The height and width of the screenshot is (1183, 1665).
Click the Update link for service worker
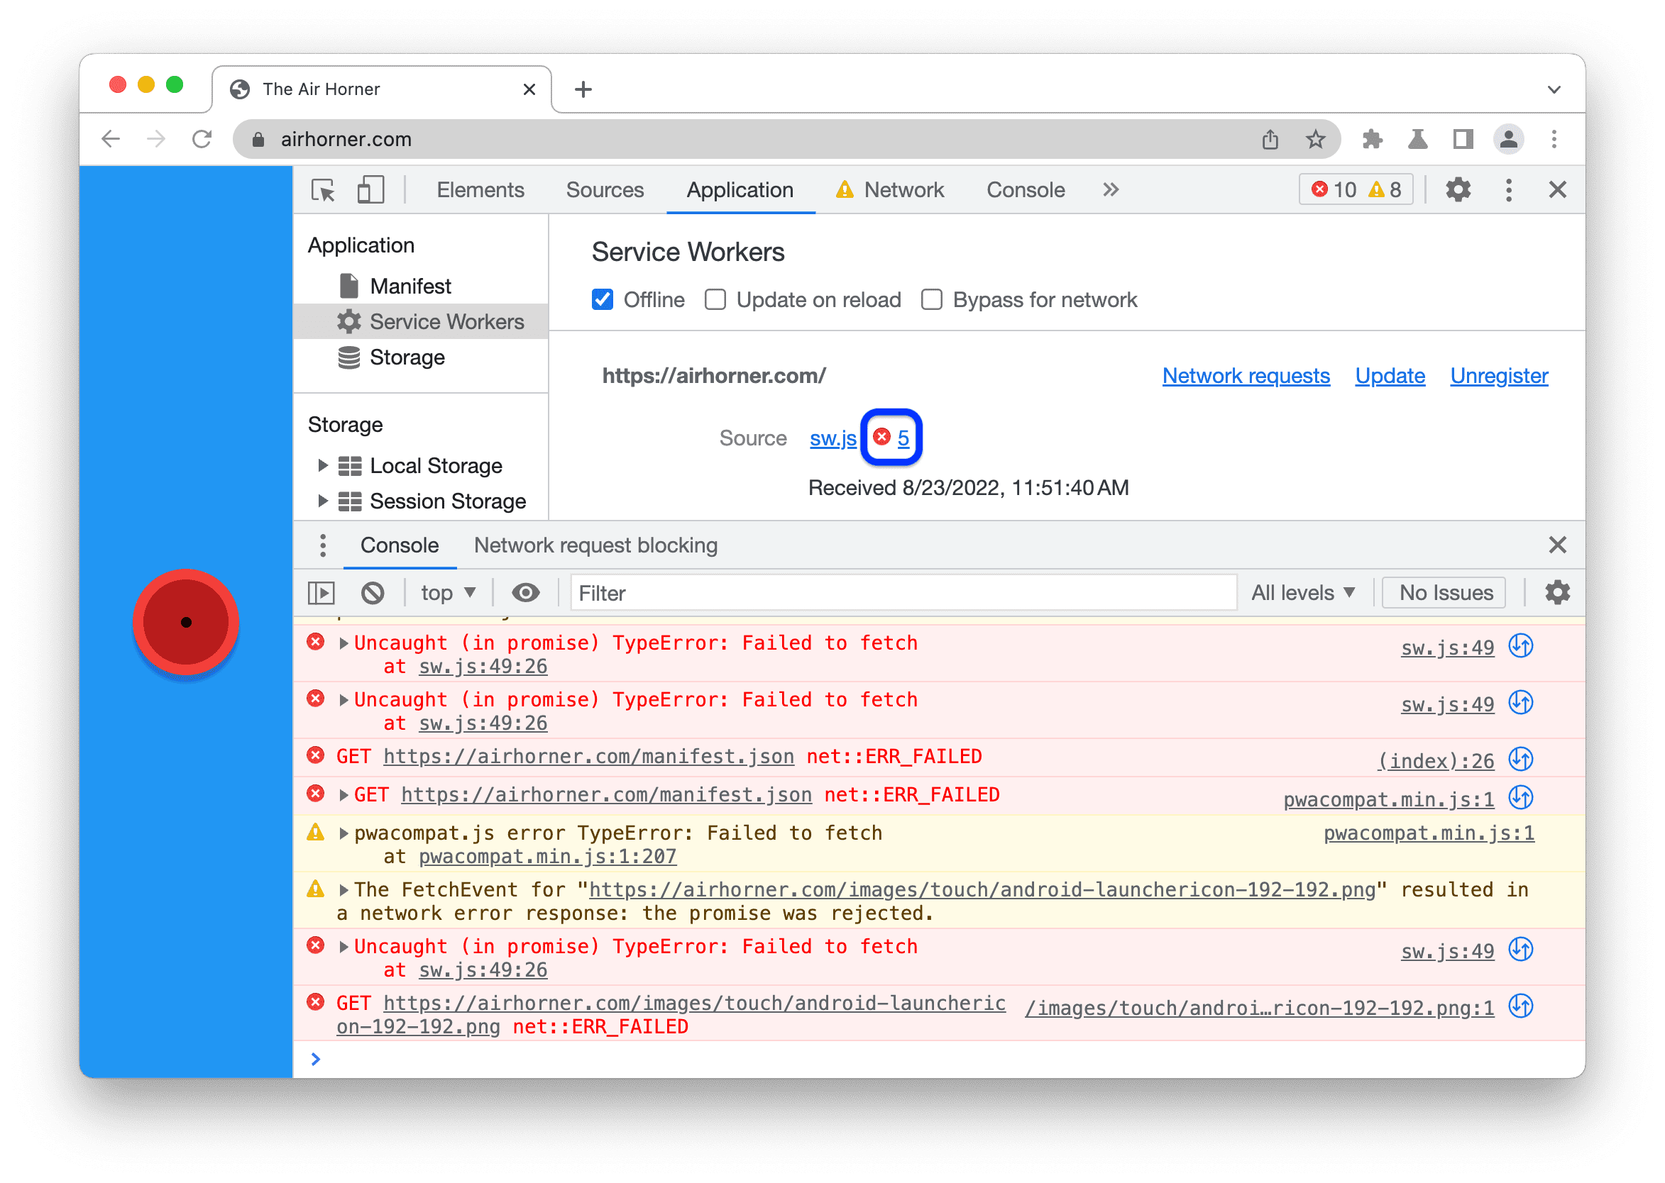(1390, 375)
